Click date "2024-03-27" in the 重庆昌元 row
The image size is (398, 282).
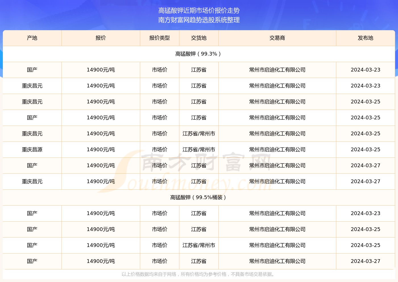tap(366, 181)
